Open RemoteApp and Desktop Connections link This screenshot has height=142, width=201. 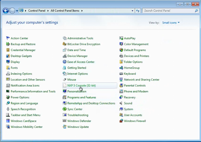[91, 103]
